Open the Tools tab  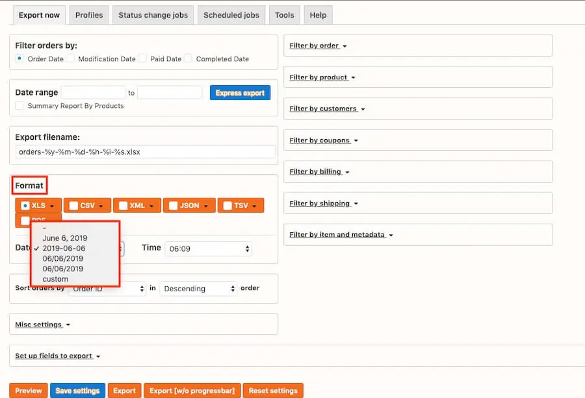click(x=284, y=16)
